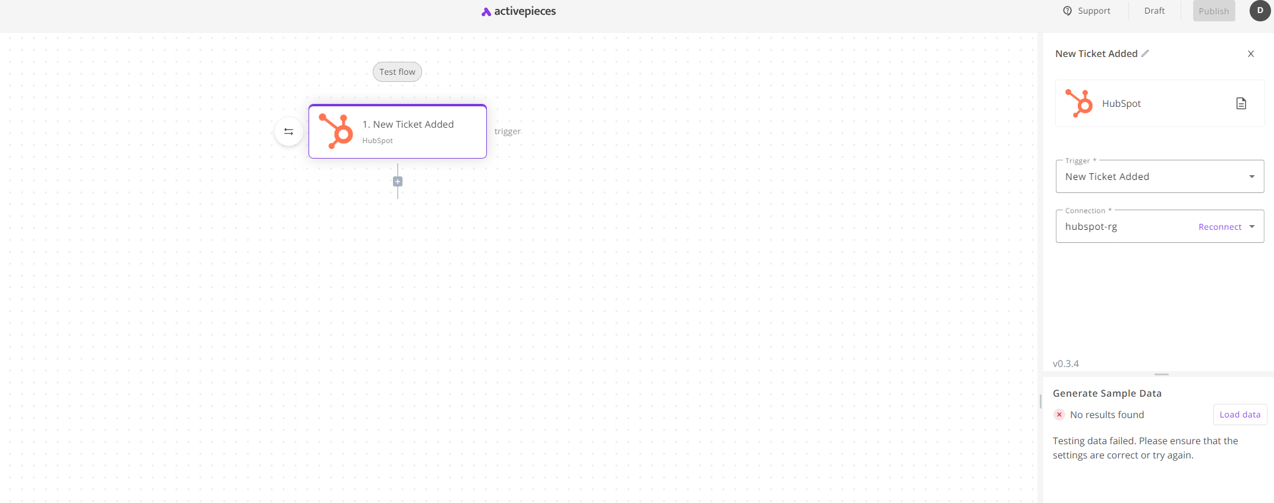Click the replace trigger swap icon
This screenshot has height=503, width=1274.
[289, 131]
